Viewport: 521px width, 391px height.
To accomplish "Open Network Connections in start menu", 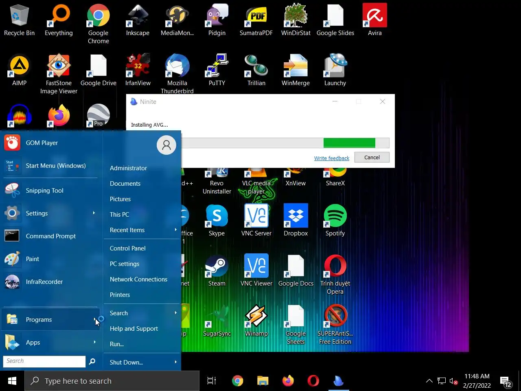I will [x=142, y=279].
